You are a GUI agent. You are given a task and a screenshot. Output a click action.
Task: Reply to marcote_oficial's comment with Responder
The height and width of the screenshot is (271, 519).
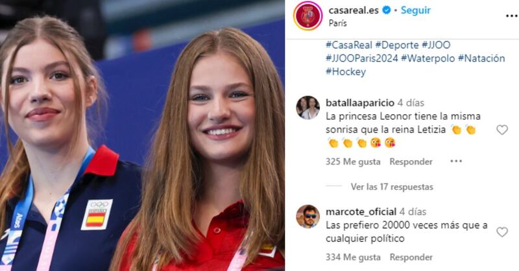pyautogui.click(x=411, y=257)
